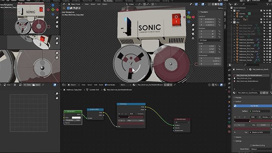Switch to Compositing workspace tab
The height and width of the screenshot is (153, 272).
coord(140,1)
